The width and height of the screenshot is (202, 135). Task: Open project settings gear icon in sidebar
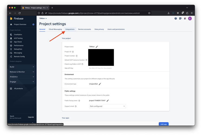click(33, 24)
